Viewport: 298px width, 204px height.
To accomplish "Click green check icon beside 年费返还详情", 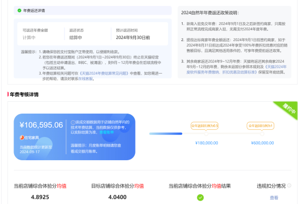I will pos(20,10).
